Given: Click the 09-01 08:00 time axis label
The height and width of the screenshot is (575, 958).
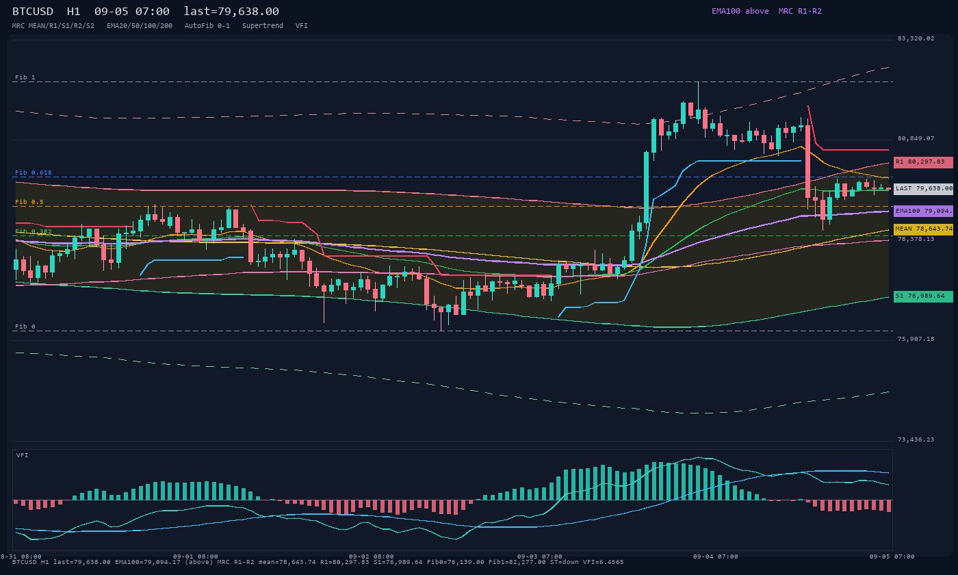Looking at the screenshot, I should (196, 557).
